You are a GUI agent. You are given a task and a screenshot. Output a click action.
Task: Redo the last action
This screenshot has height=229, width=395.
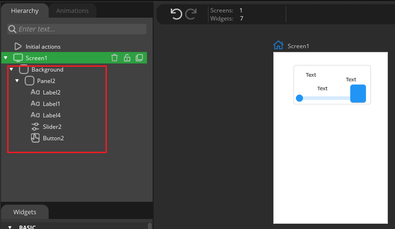click(x=191, y=14)
